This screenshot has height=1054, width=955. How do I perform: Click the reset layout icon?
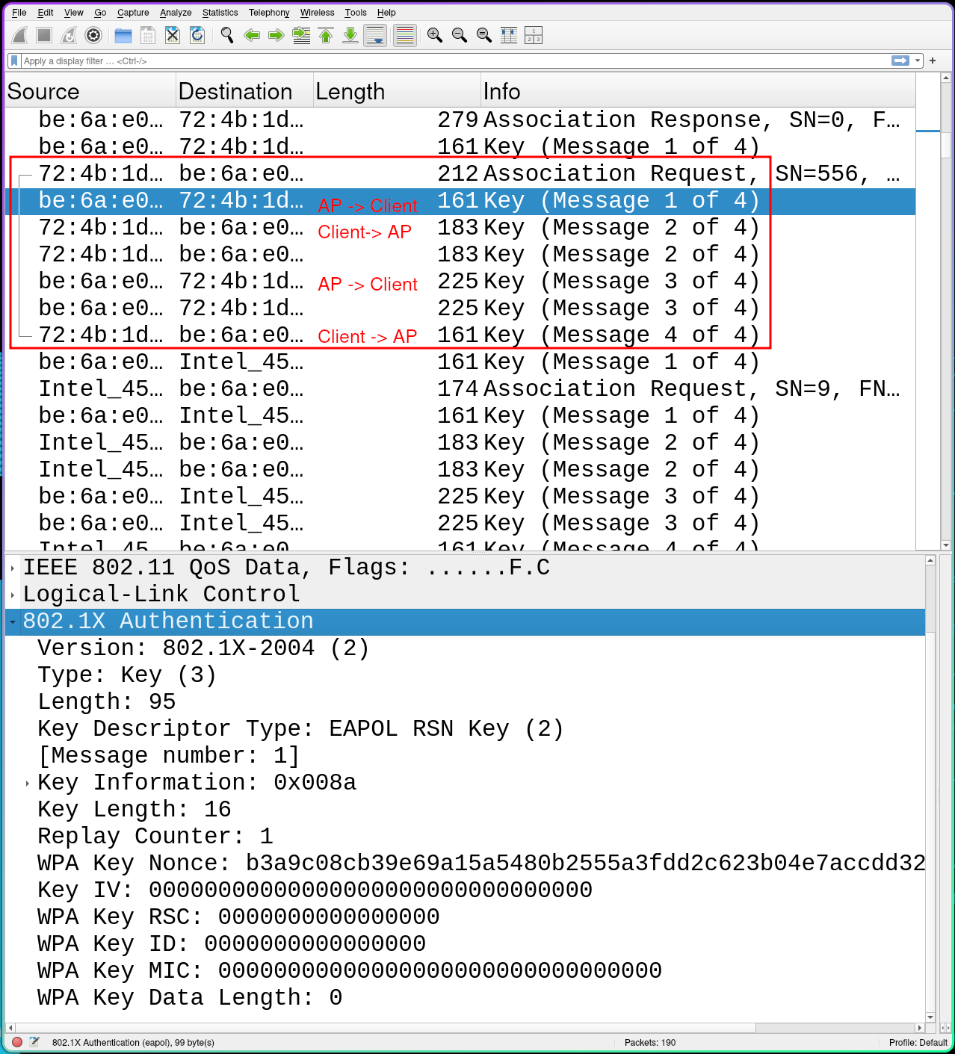(x=534, y=35)
